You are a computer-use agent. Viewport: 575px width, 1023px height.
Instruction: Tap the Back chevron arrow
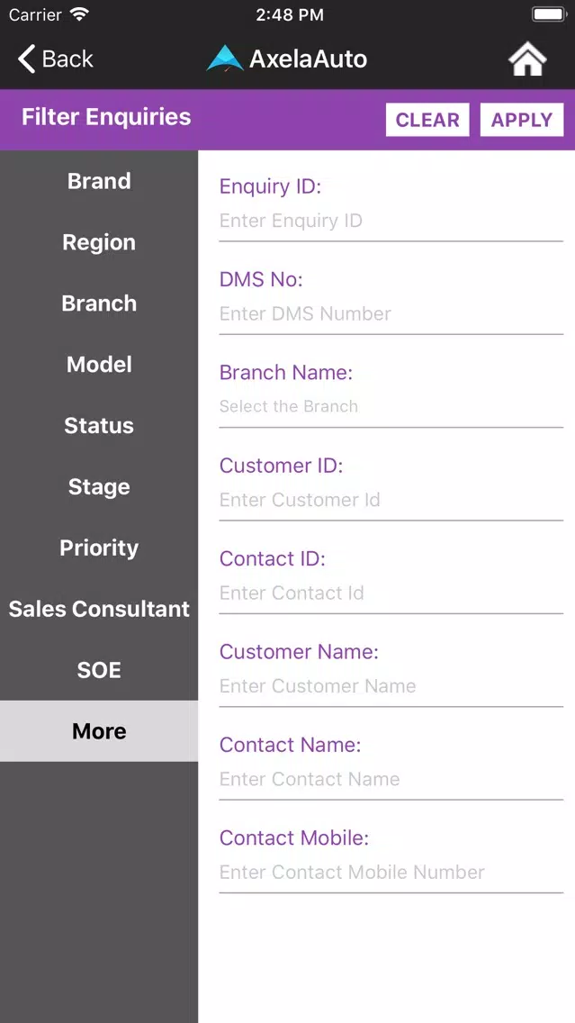27,59
